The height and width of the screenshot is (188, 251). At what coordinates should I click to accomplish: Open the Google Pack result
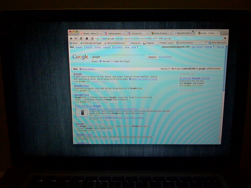tap(82, 95)
